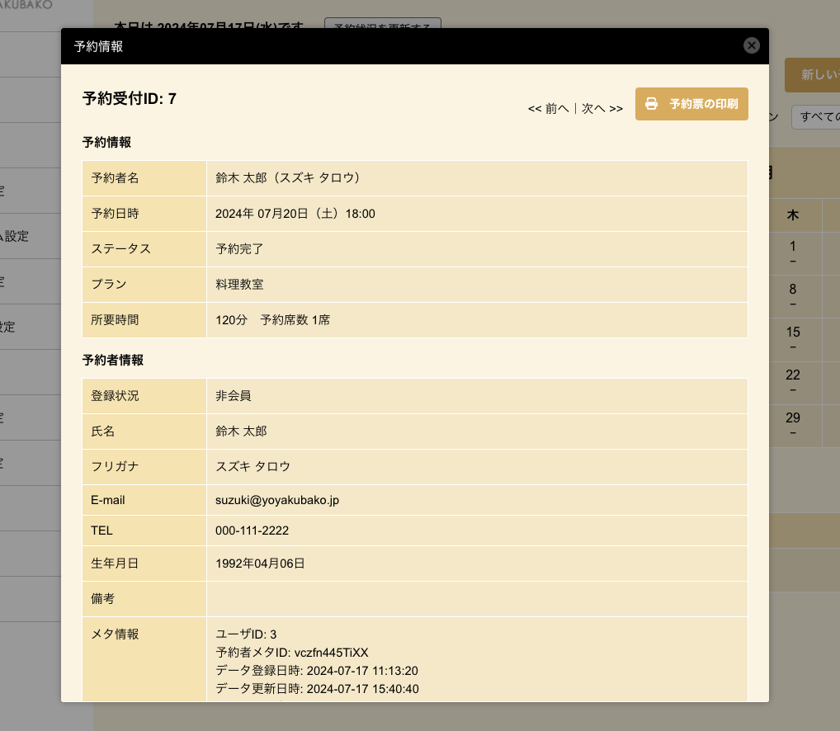Click the registration status 非会員

pos(233,396)
